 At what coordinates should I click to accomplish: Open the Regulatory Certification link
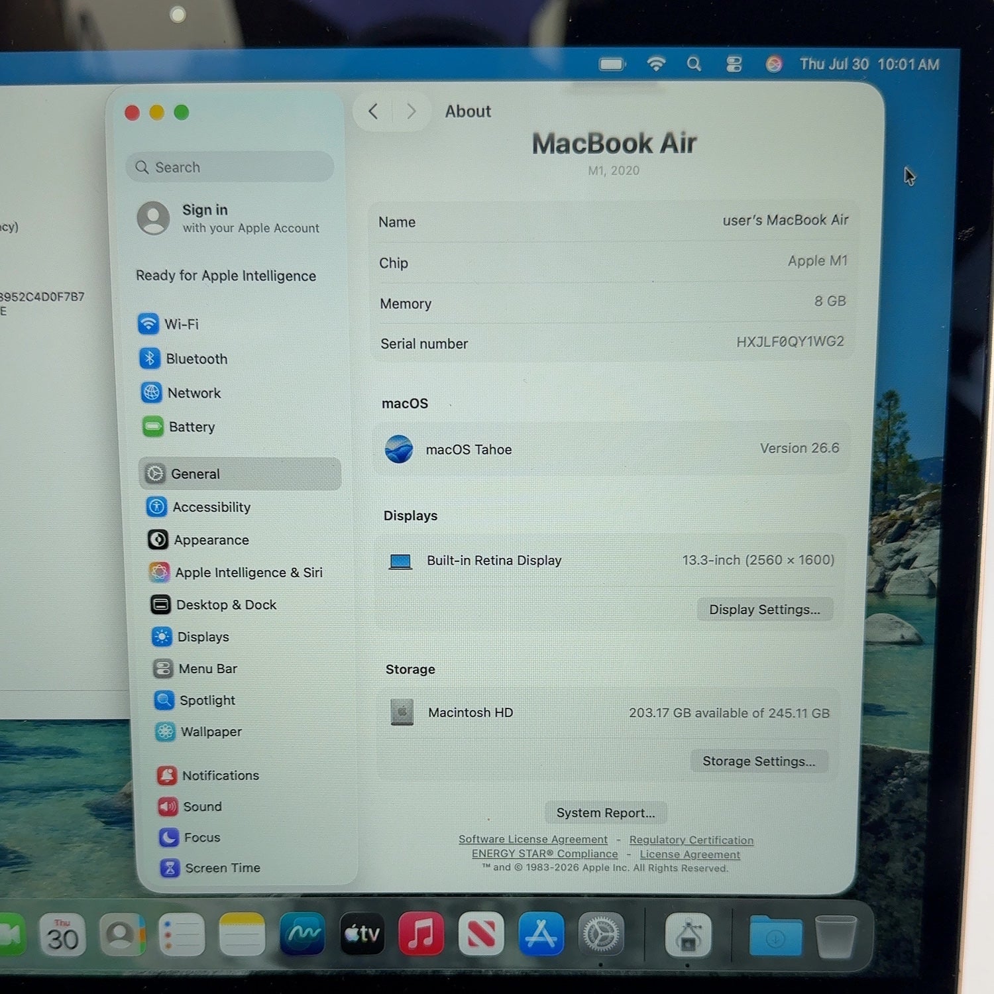tap(691, 840)
